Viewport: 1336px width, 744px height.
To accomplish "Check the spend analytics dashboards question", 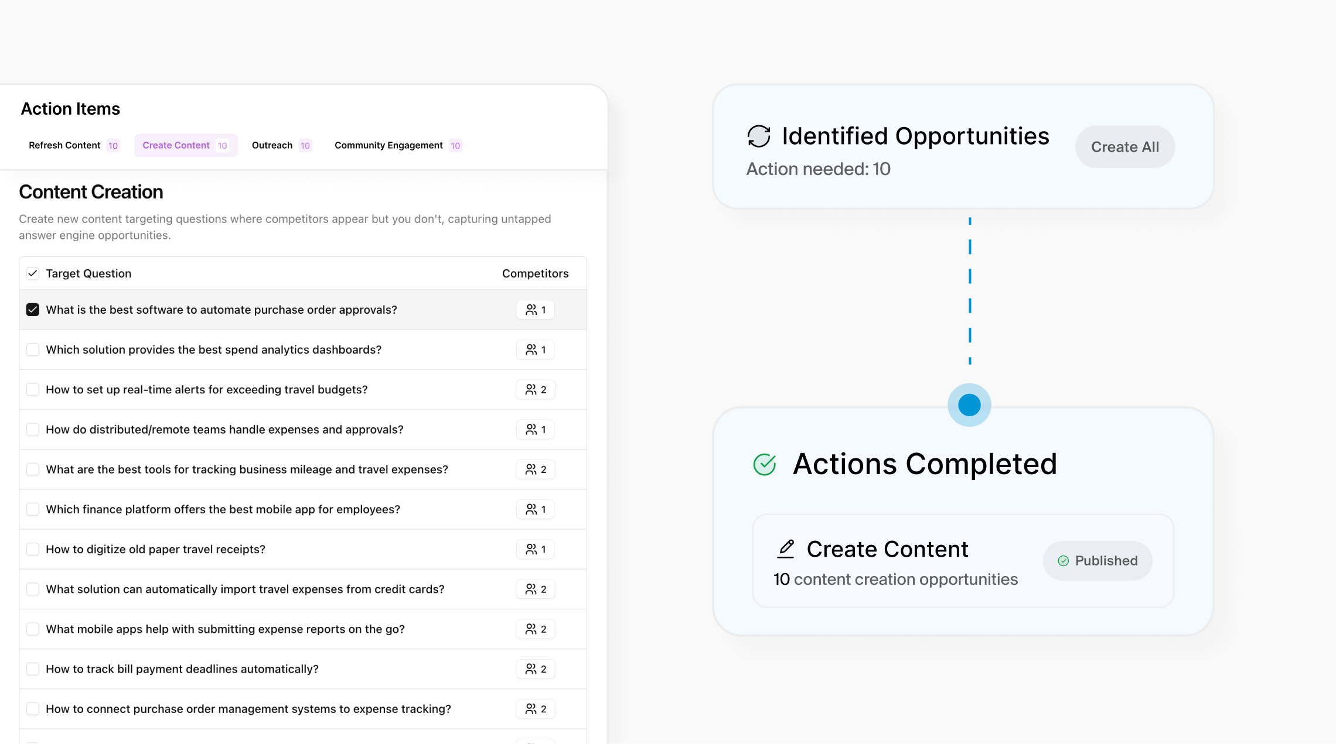I will [33, 349].
